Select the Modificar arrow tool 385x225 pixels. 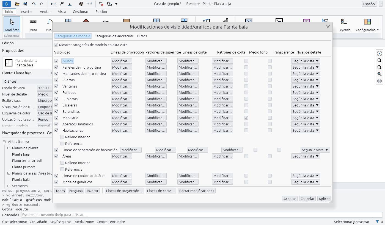[x=12, y=24]
